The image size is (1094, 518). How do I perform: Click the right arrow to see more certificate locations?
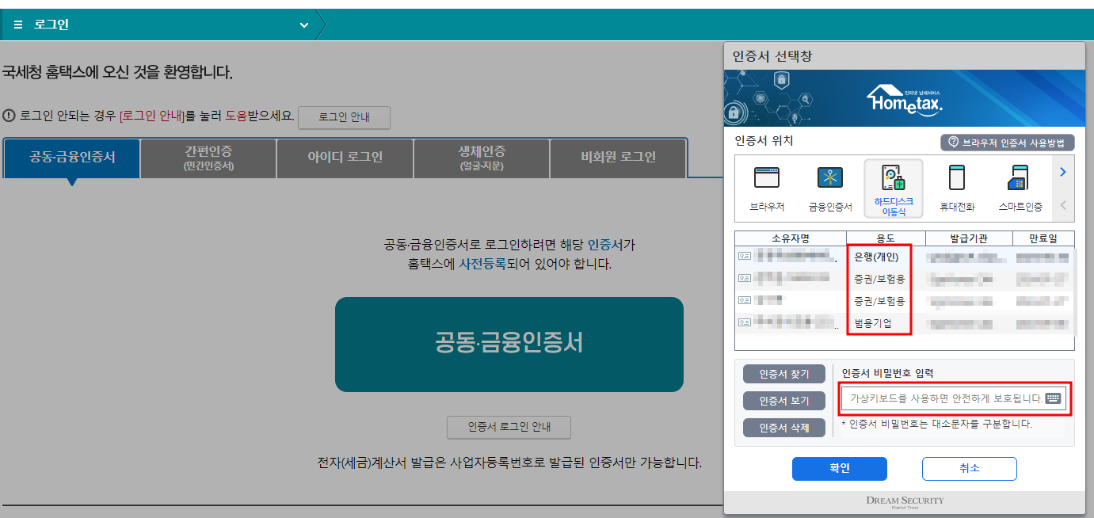[x=1062, y=171]
